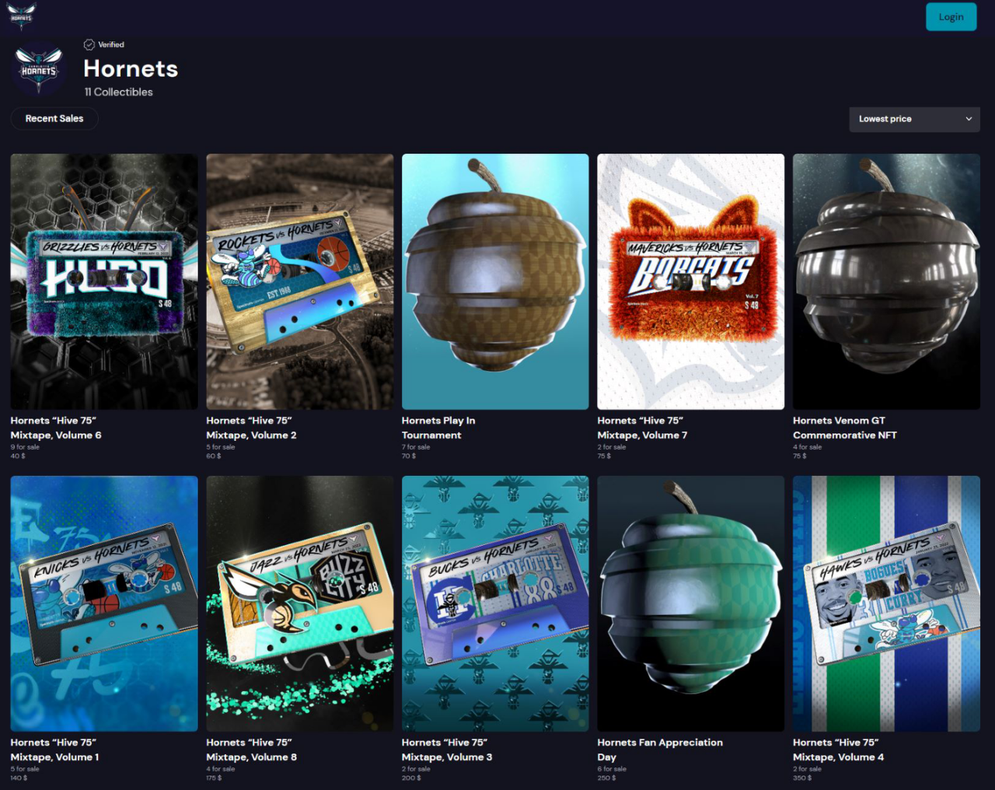Open the Mixtape Volume 3 Bucks thumbnail
Viewport: 995px width, 790px height.
pyautogui.click(x=495, y=603)
